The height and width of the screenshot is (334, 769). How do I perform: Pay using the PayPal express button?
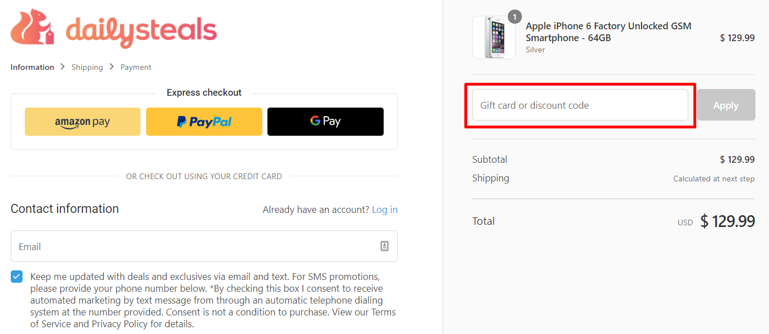tap(204, 121)
